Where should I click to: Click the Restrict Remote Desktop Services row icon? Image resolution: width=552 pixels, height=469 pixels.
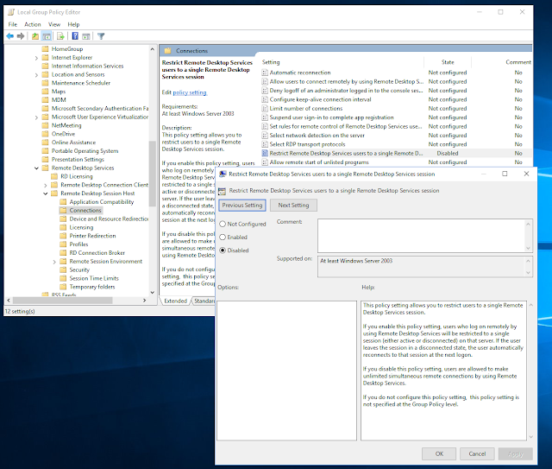265,153
